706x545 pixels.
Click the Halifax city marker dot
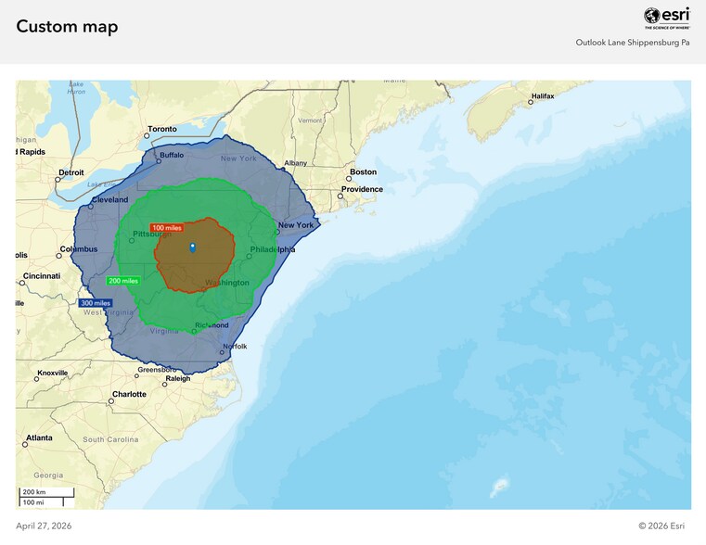click(530, 103)
